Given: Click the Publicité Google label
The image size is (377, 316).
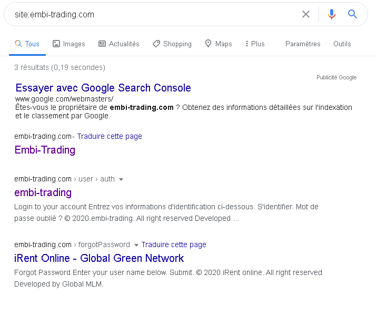Looking at the screenshot, I should coord(336,78).
